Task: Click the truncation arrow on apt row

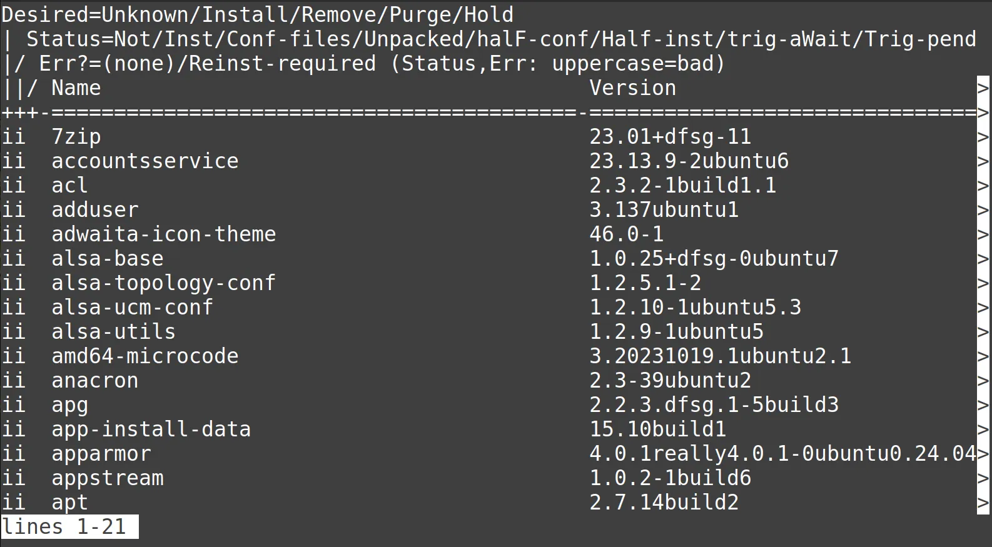Action: 983,503
